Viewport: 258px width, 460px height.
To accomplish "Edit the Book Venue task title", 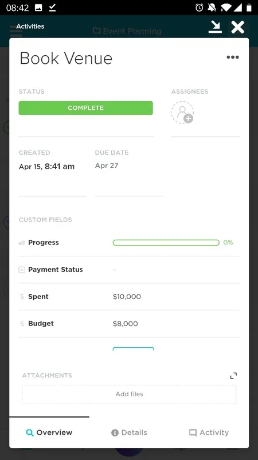I will (x=66, y=58).
